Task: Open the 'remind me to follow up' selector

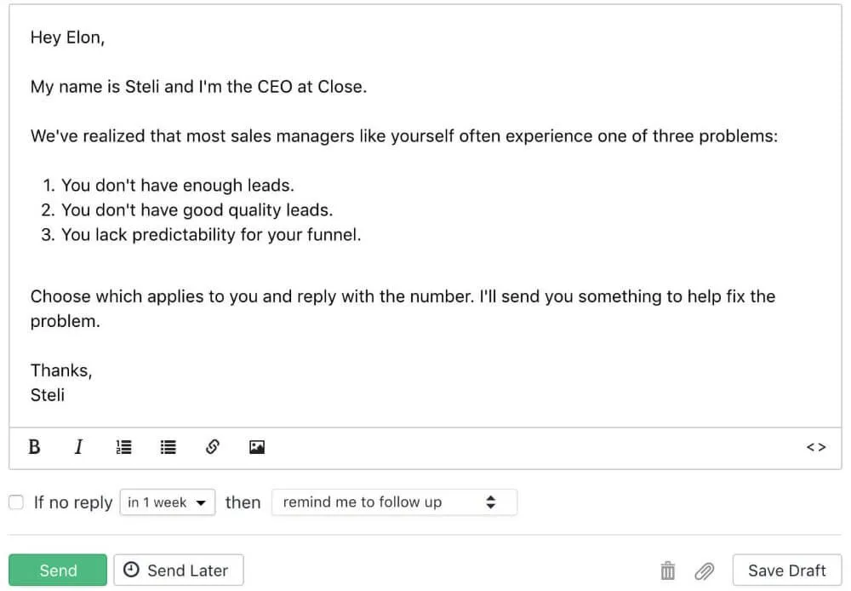Action: coord(394,502)
